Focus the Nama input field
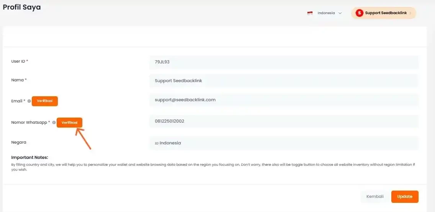Screen dimensions: 435x212 coord(283,81)
